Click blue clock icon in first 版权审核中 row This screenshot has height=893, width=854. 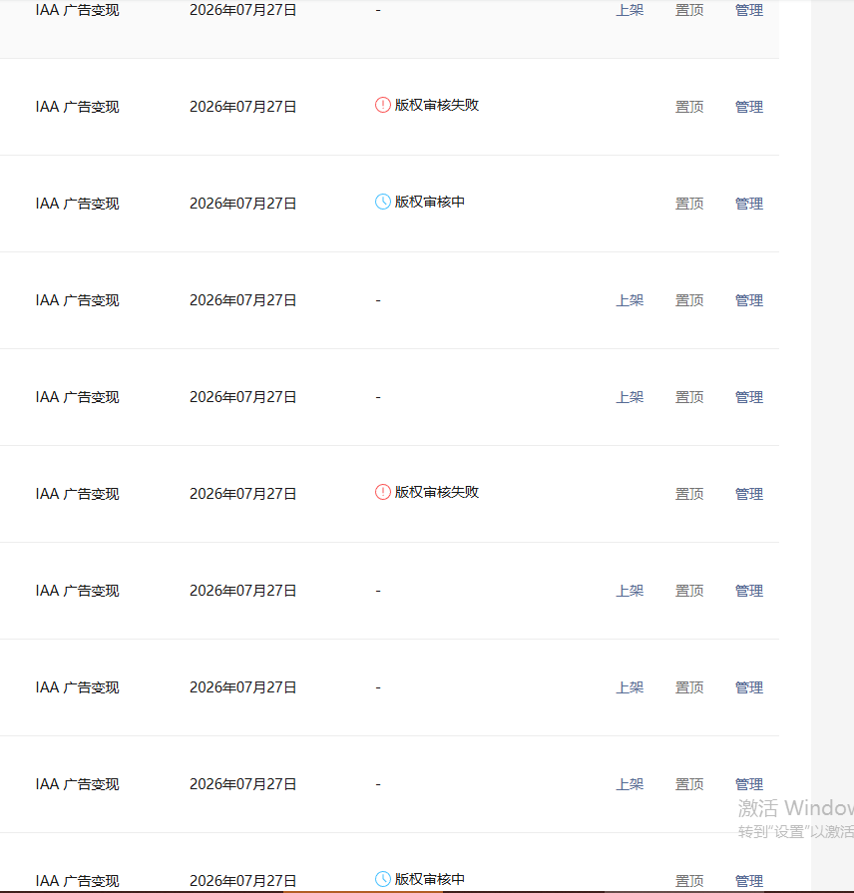pyautogui.click(x=382, y=203)
